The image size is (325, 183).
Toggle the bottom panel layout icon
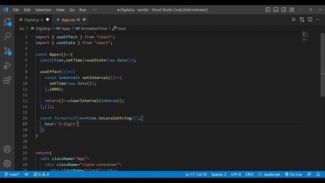[x=276, y=10]
